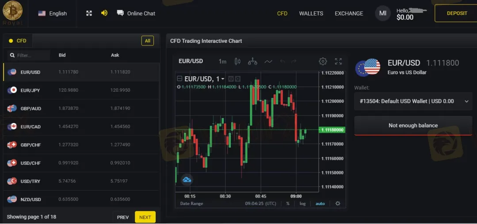Open Online Chat
Viewport: 477px width, 224px height.
point(136,13)
